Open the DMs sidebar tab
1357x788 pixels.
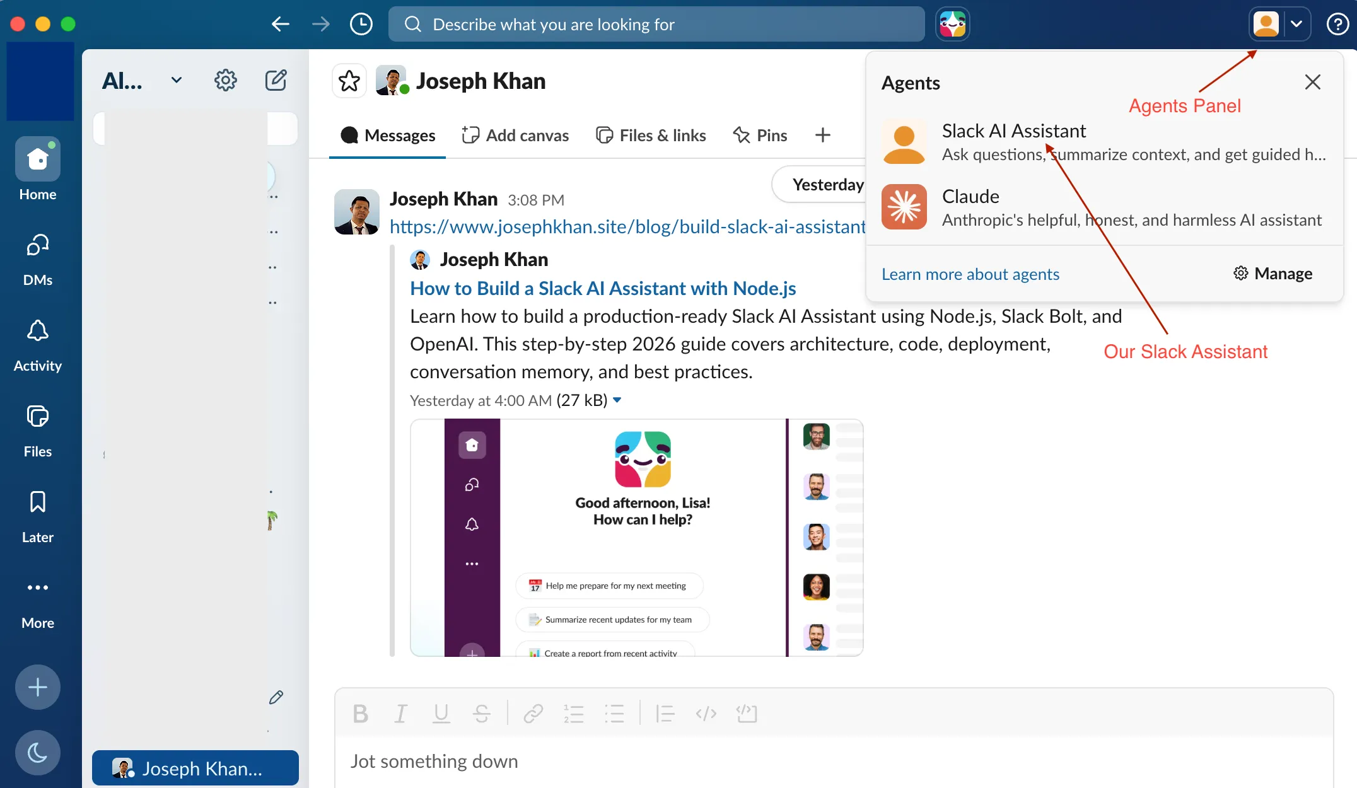[38, 260]
